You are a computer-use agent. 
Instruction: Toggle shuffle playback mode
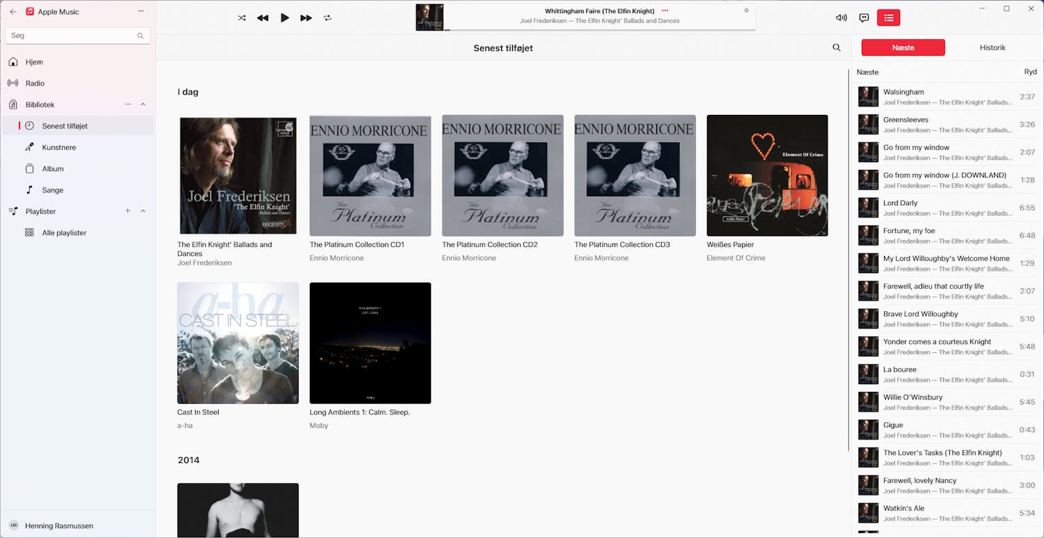click(242, 17)
